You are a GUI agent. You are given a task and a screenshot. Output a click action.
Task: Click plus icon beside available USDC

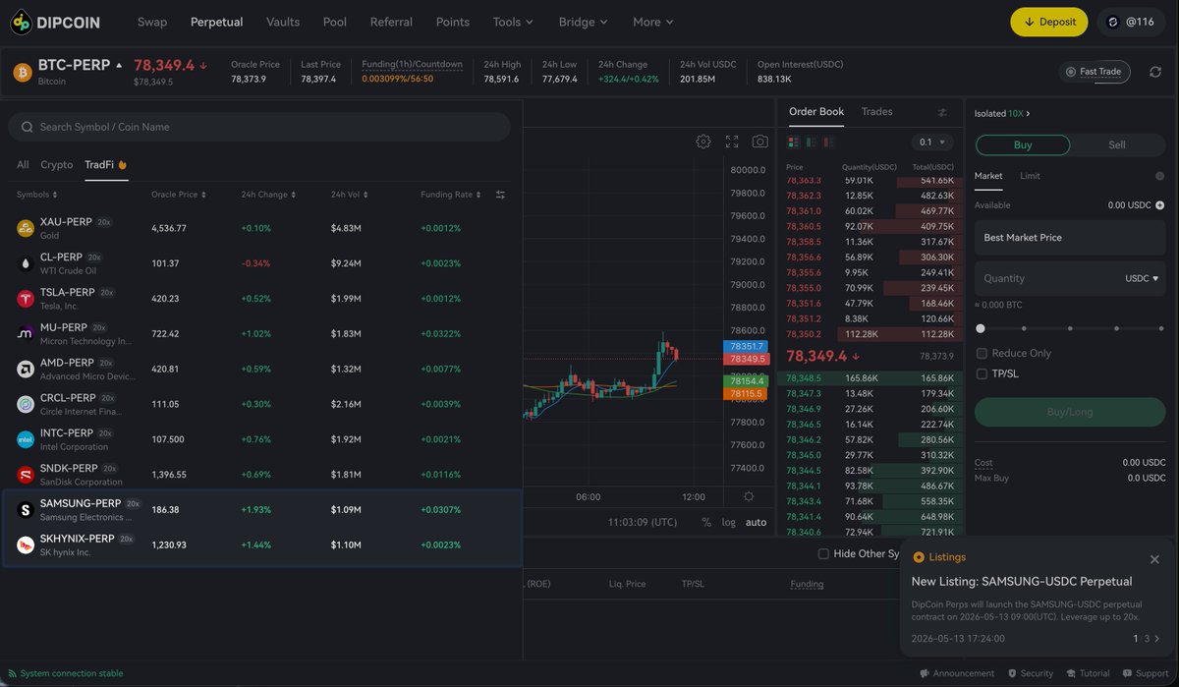1159,205
